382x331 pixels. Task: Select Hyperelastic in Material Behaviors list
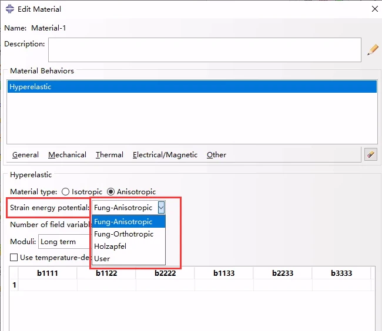click(x=192, y=87)
